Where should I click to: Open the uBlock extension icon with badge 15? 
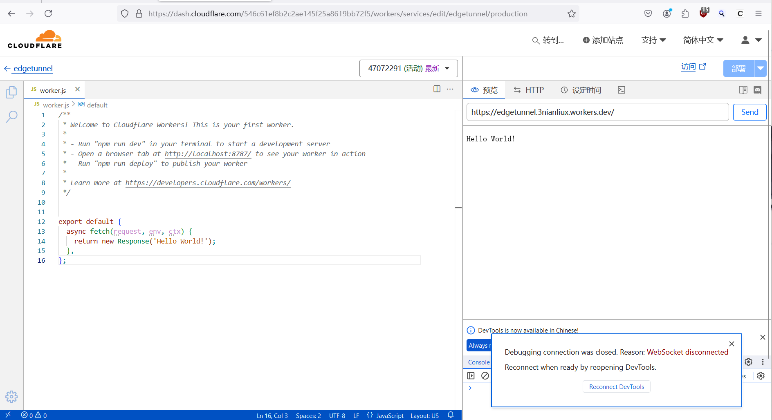click(704, 13)
